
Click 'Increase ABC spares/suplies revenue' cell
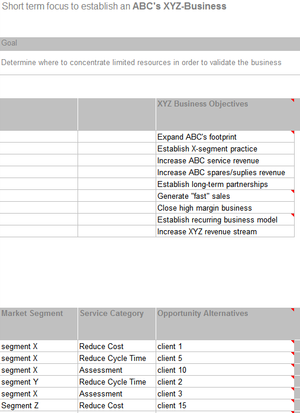point(225,172)
